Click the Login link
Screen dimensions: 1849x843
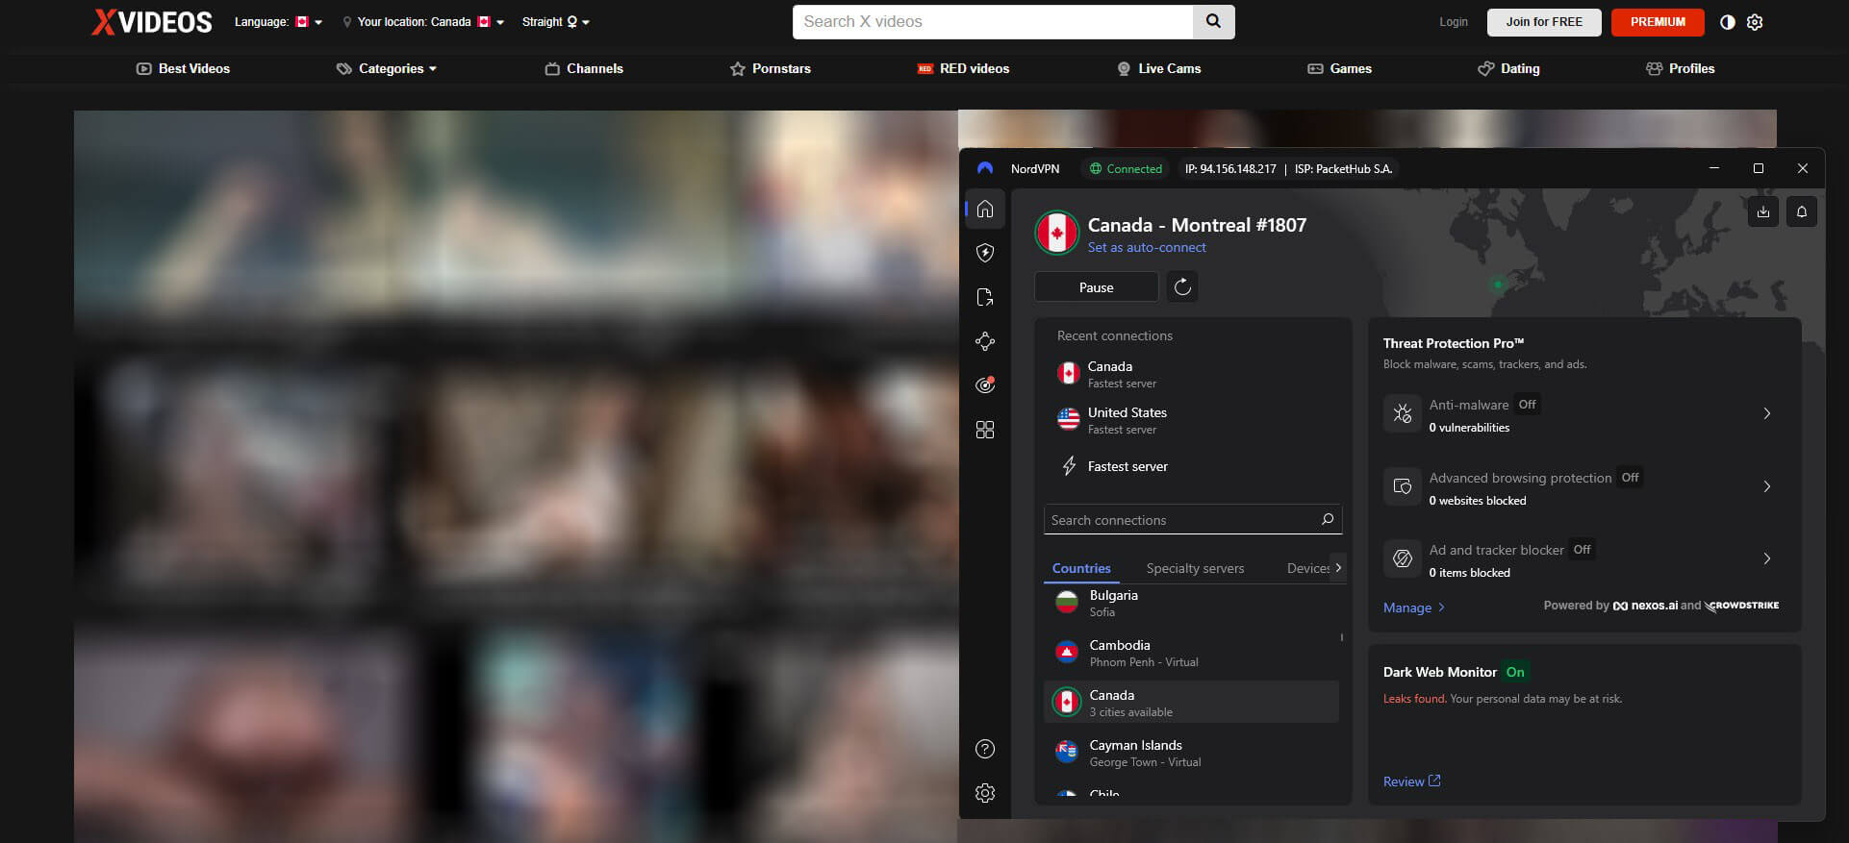[1454, 22]
